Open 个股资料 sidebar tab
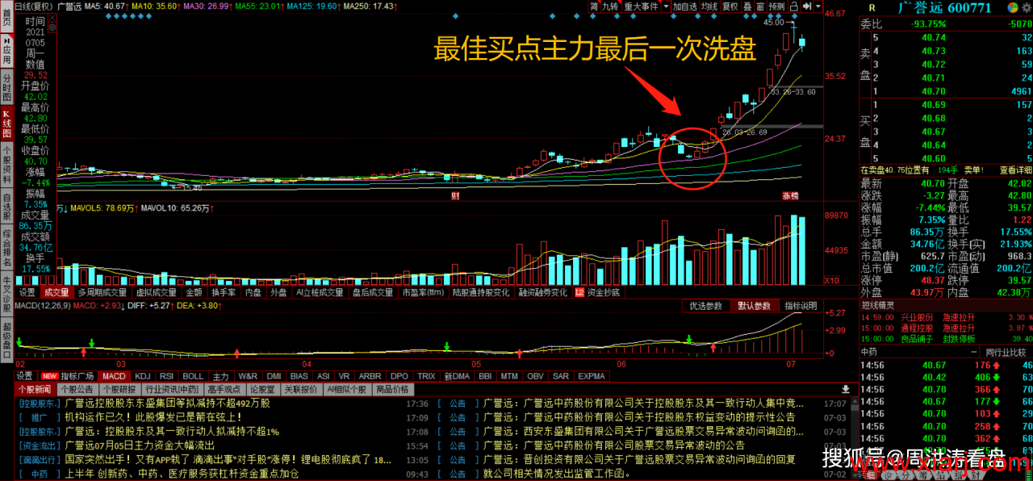The width and height of the screenshot is (1033, 481). pos(6,165)
